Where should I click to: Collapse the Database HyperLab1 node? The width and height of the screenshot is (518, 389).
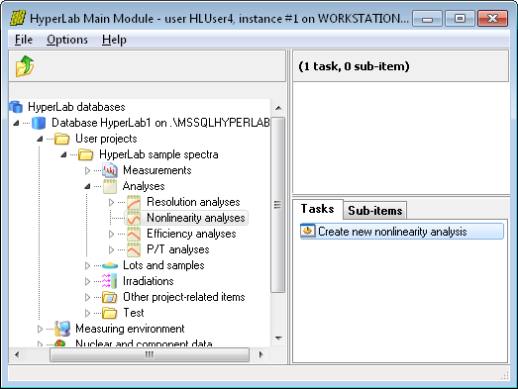[x=16, y=123]
